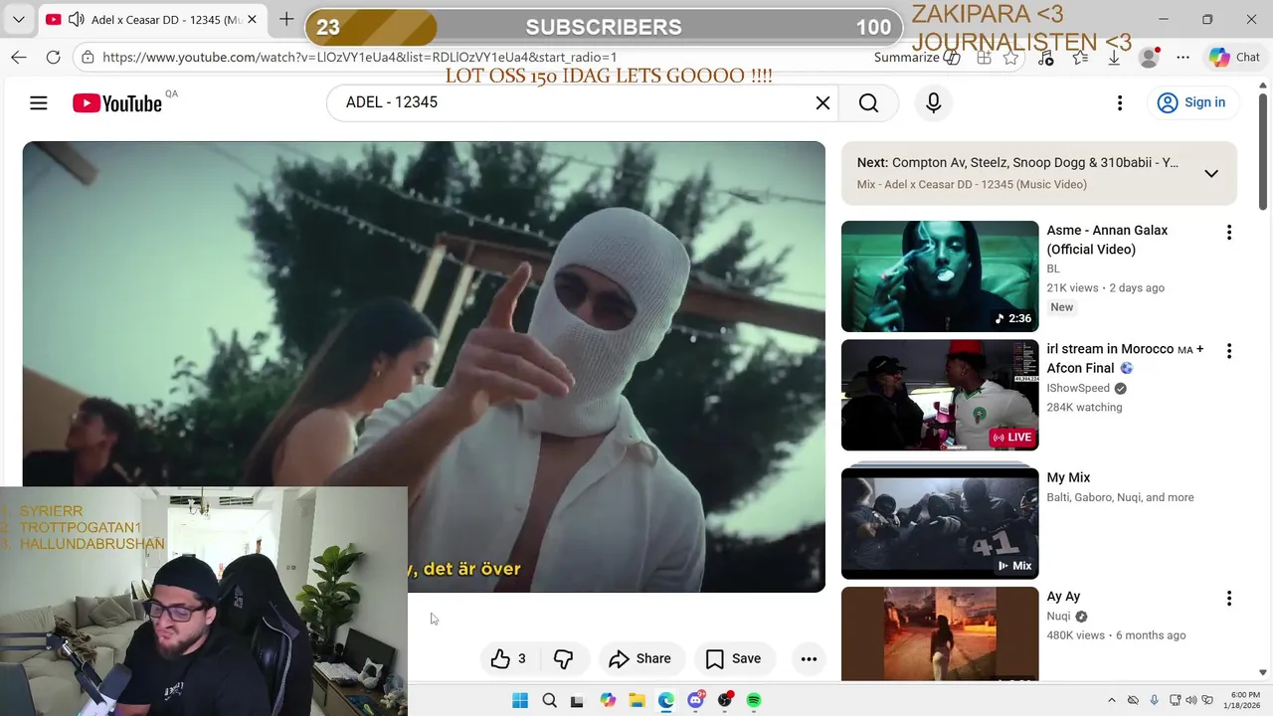Open YouTube settings three-dot menu
Image resolution: width=1273 pixels, height=716 pixels.
(x=1120, y=102)
